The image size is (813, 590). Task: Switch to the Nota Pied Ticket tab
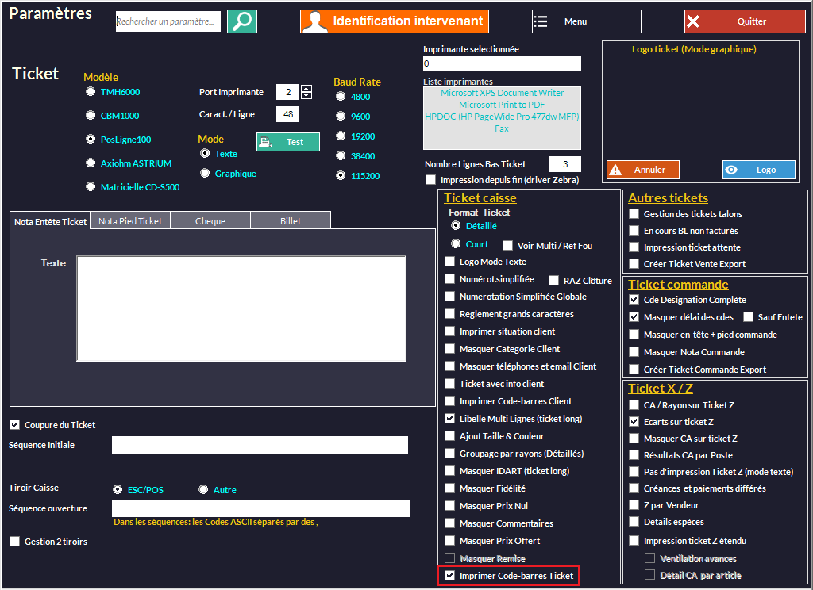(x=130, y=221)
